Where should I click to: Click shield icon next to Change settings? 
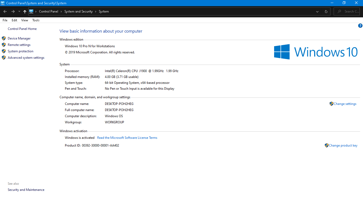coord(332,104)
